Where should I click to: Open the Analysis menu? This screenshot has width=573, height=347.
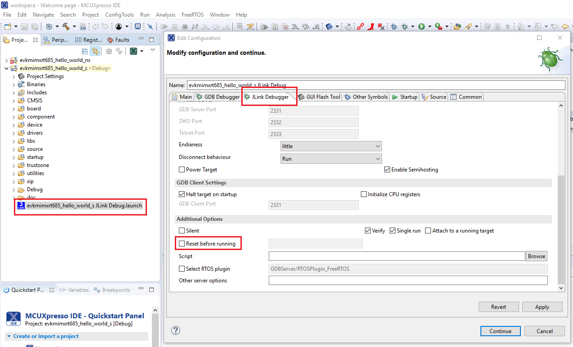coord(165,15)
